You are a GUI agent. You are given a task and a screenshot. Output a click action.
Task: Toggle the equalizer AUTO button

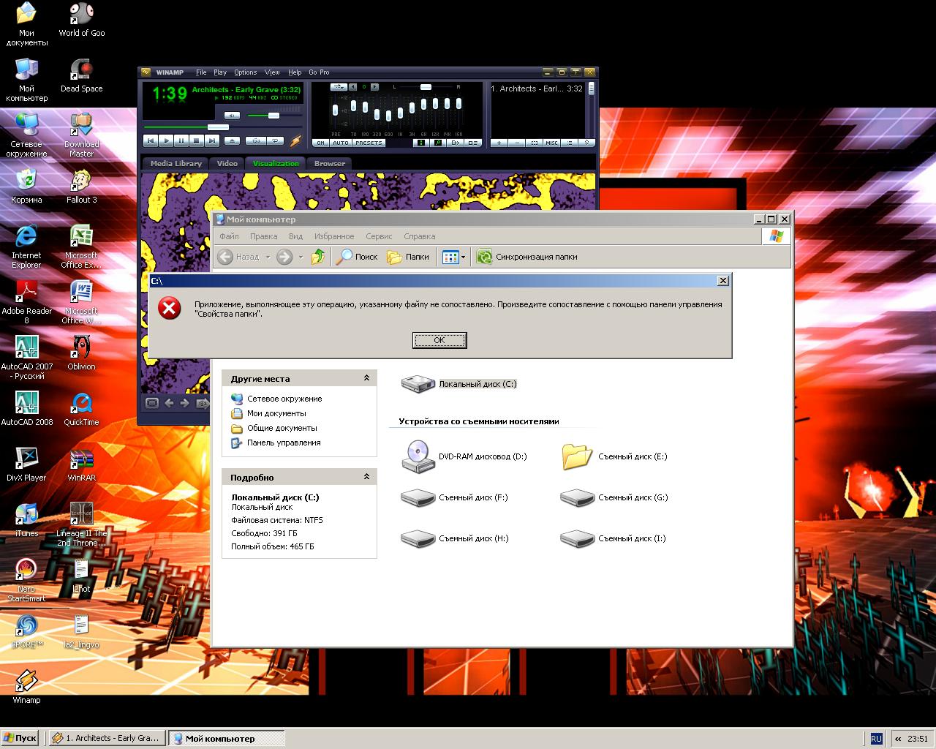click(341, 143)
